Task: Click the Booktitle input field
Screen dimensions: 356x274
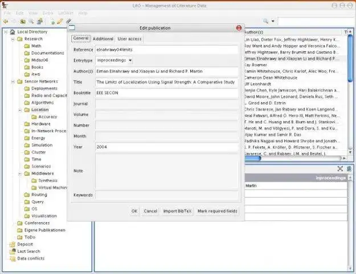Action: pos(167,93)
